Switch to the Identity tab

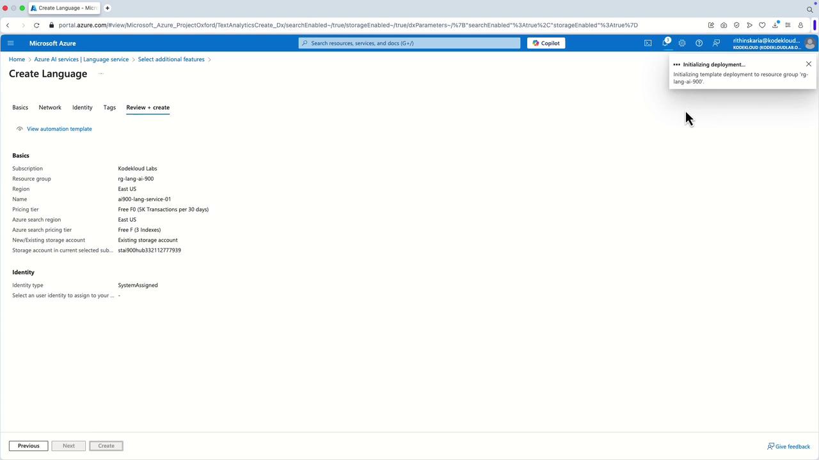[83, 107]
